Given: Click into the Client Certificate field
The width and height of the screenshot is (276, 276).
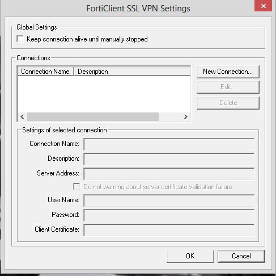Looking at the screenshot, I should pos(169,230).
